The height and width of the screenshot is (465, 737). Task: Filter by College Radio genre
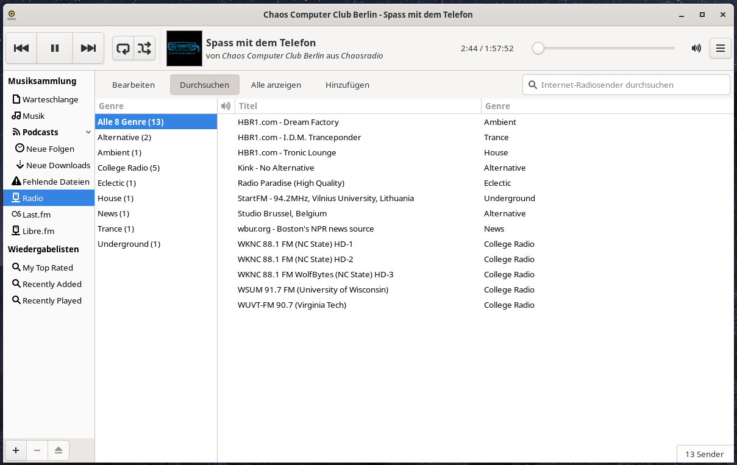(x=128, y=168)
